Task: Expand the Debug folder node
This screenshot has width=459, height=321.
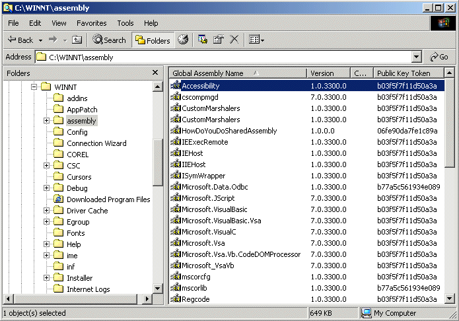Action: (46, 188)
